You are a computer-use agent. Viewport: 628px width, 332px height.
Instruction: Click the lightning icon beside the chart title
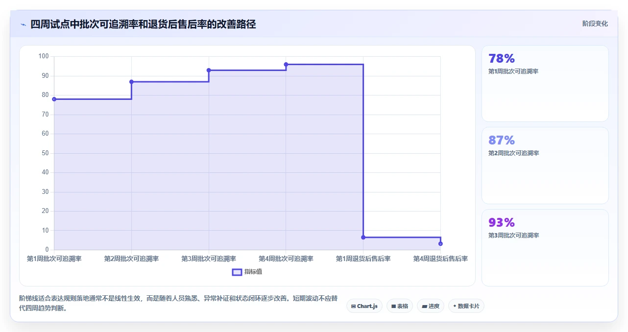pyautogui.click(x=23, y=24)
